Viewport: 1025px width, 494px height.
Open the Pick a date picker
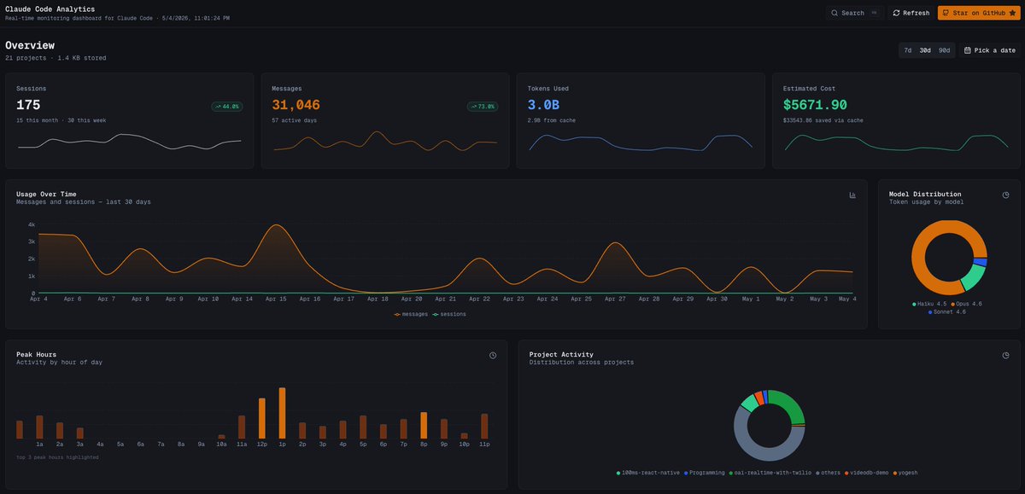988,50
